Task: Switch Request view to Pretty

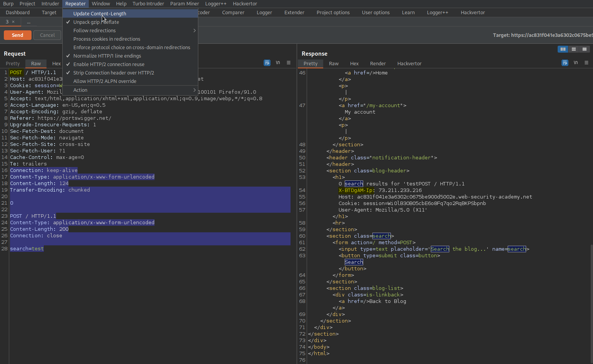Action: [13, 63]
